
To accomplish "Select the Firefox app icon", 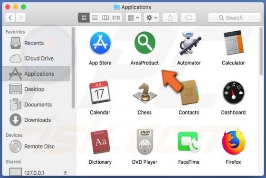I will [234, 142].
